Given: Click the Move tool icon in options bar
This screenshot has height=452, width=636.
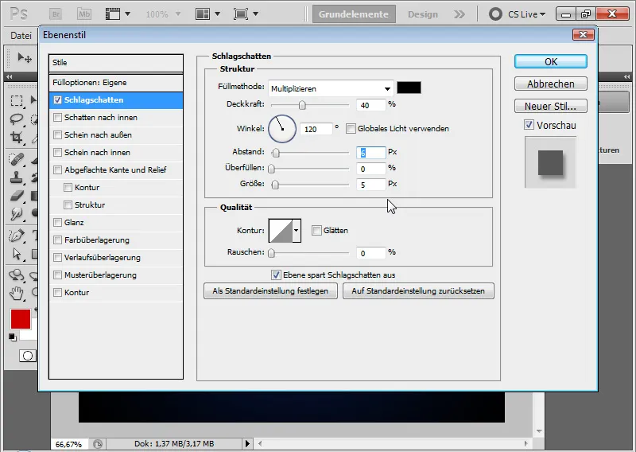Looking at the screenshot, I should pyautogui.click(x=24, y=58).
